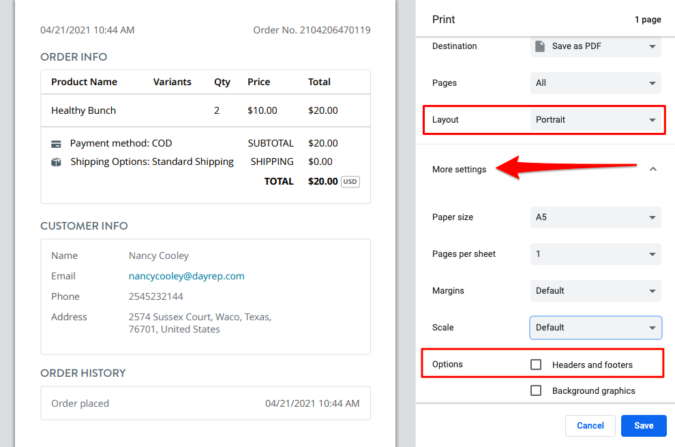
Task: Collapse the More settings section
Action: click(652, 168)
